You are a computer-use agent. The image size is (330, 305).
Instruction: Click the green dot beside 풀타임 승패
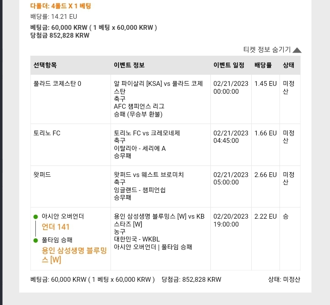coord(35,240)
